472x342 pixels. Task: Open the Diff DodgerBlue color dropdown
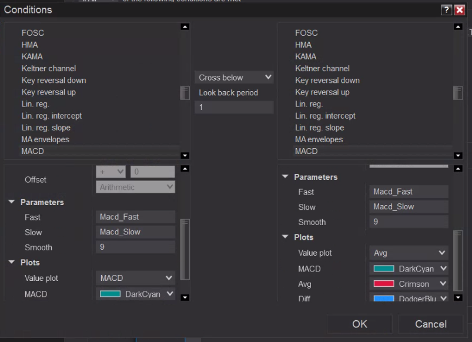(409, 298)
